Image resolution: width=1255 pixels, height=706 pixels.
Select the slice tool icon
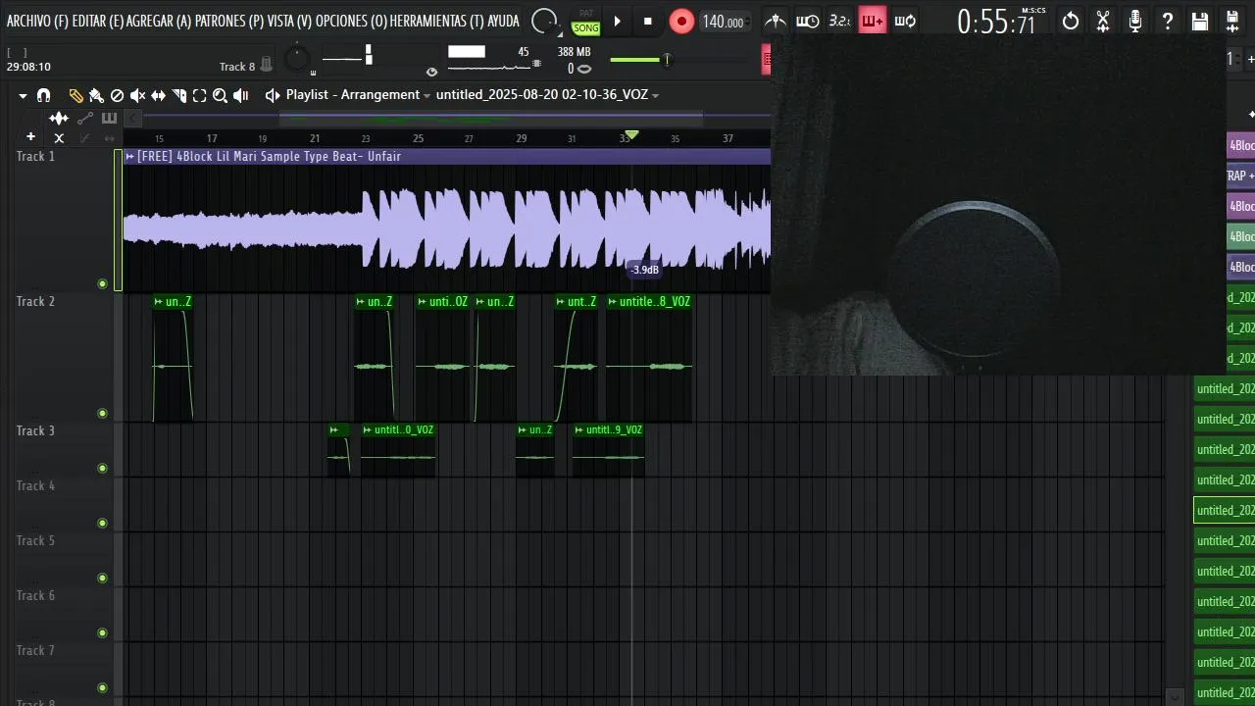179,95
